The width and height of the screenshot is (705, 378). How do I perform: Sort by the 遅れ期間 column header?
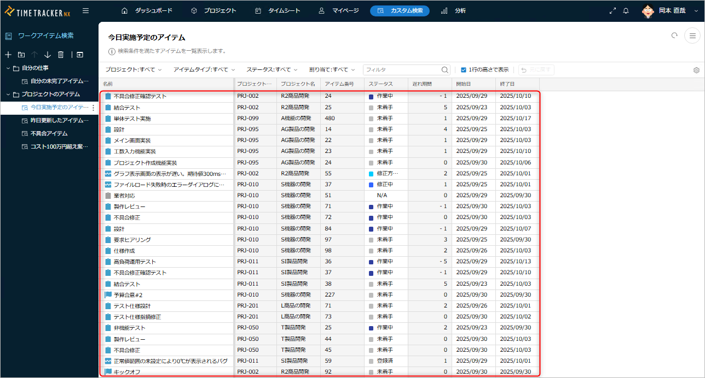422,84
